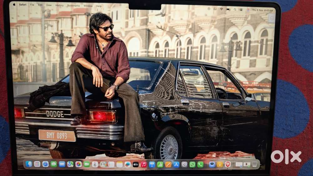Open Freeform app in Dock

128,164
